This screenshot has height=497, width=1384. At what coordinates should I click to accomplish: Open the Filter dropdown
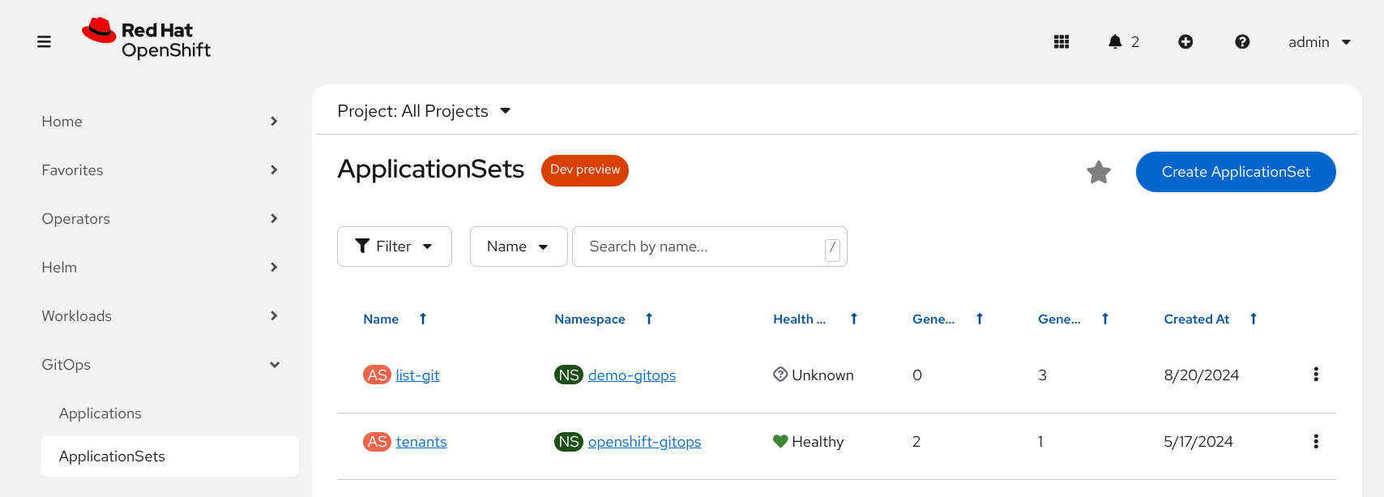coord(394,246)
